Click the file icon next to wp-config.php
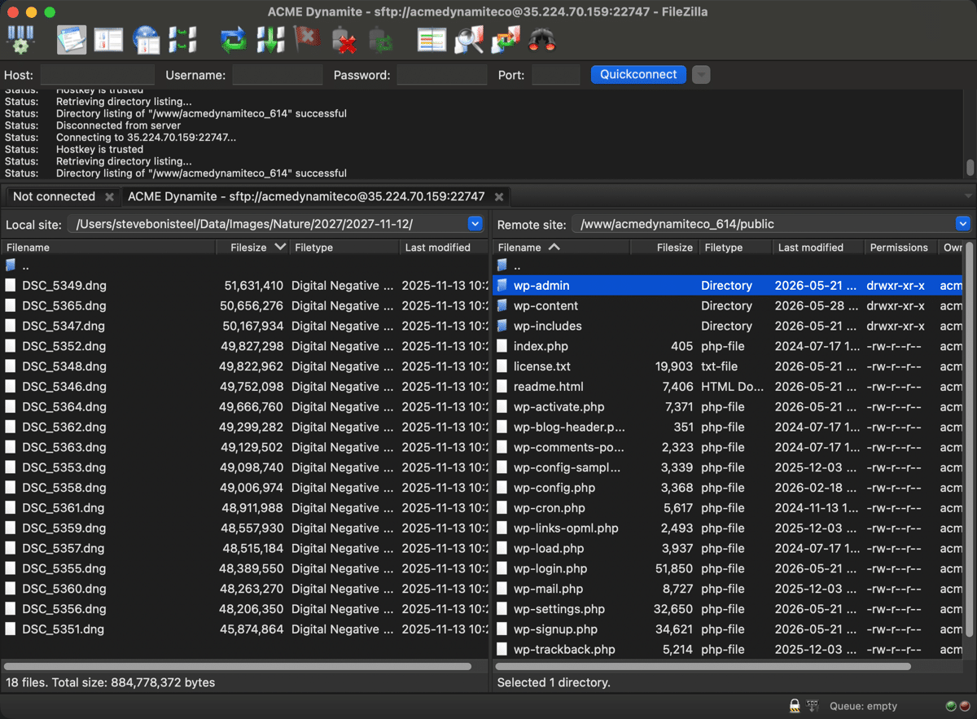 click(x=502, y=488)
